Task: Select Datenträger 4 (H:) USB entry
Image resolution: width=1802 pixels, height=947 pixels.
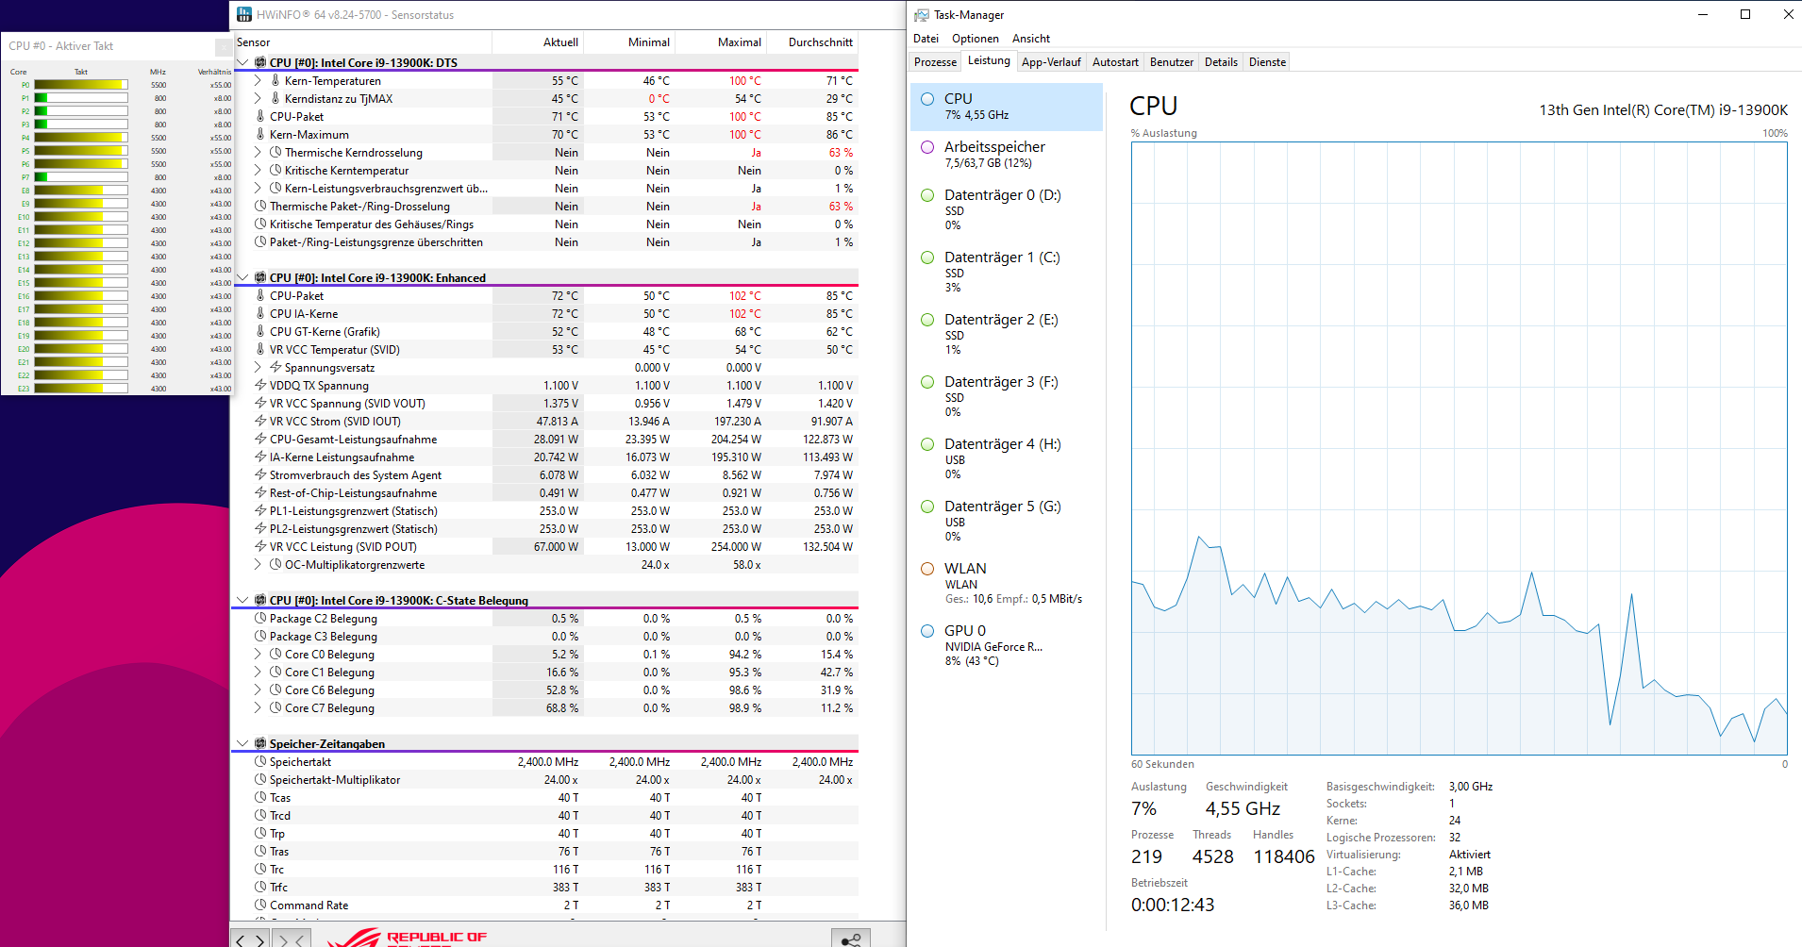Action: [1007, 458]
